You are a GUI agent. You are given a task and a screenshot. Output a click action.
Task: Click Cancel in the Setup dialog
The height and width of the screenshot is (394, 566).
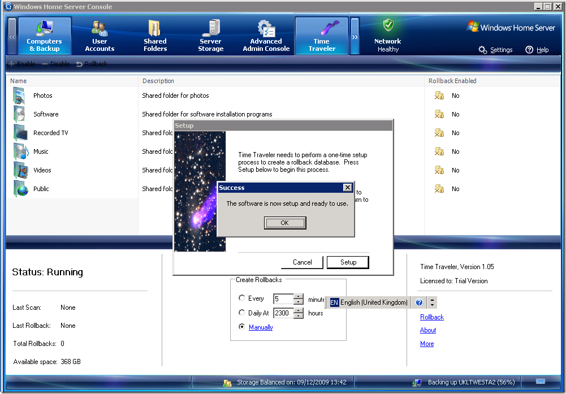[302, 262]
